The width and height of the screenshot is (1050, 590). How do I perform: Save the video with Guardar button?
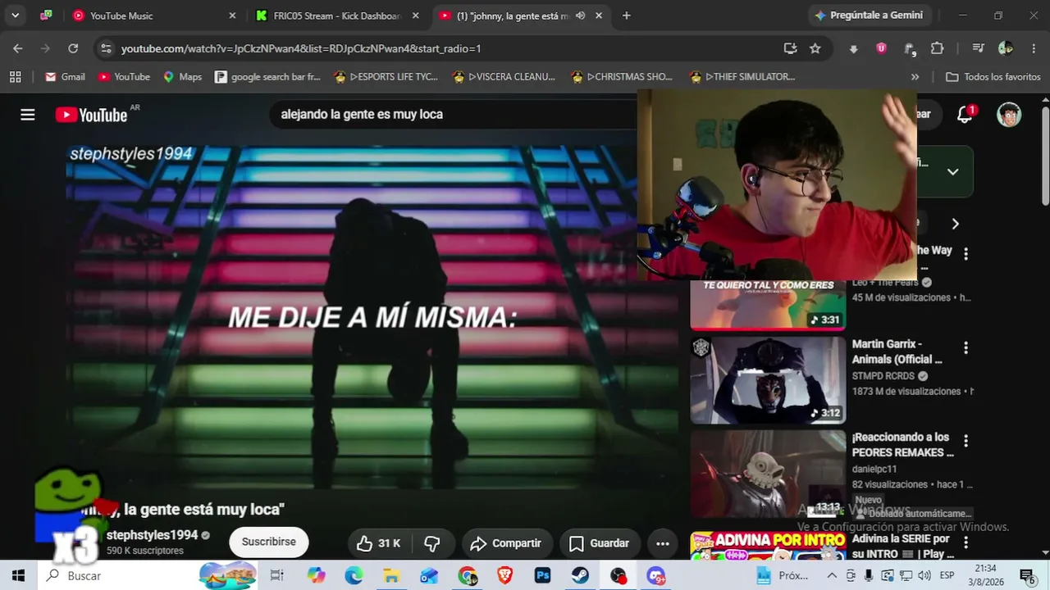(600, 543)
